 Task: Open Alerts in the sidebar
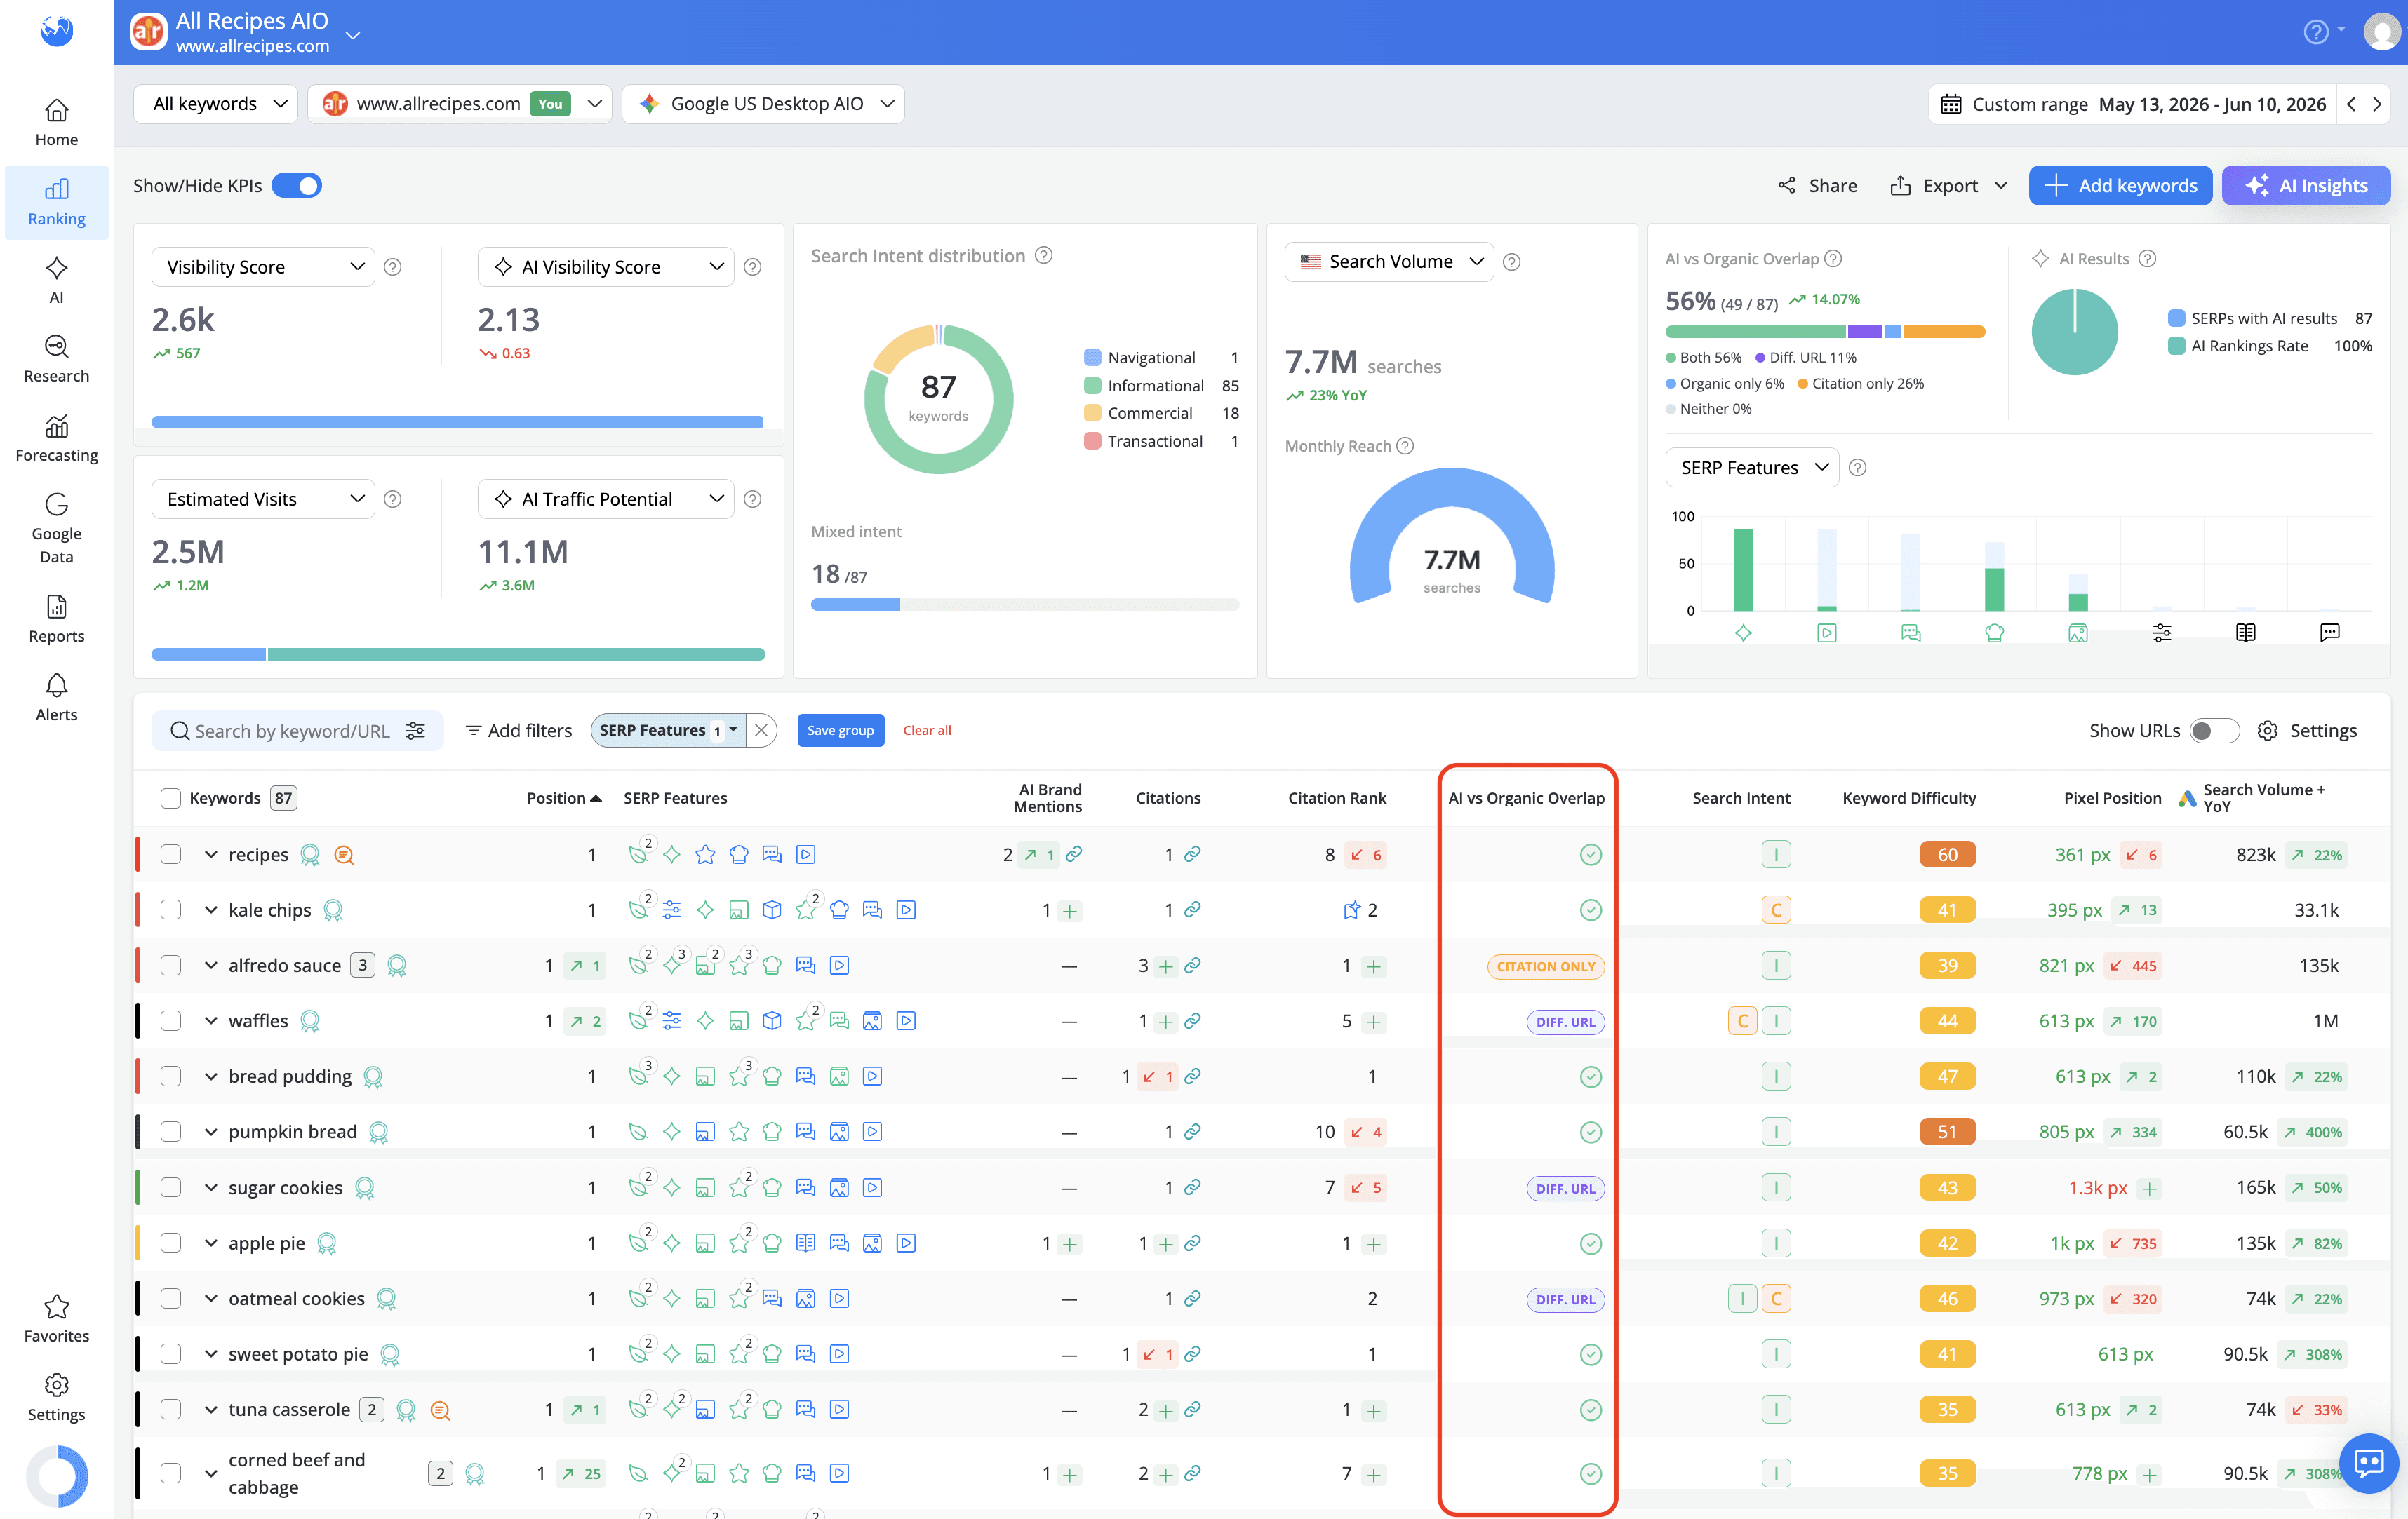pos(56,698)
